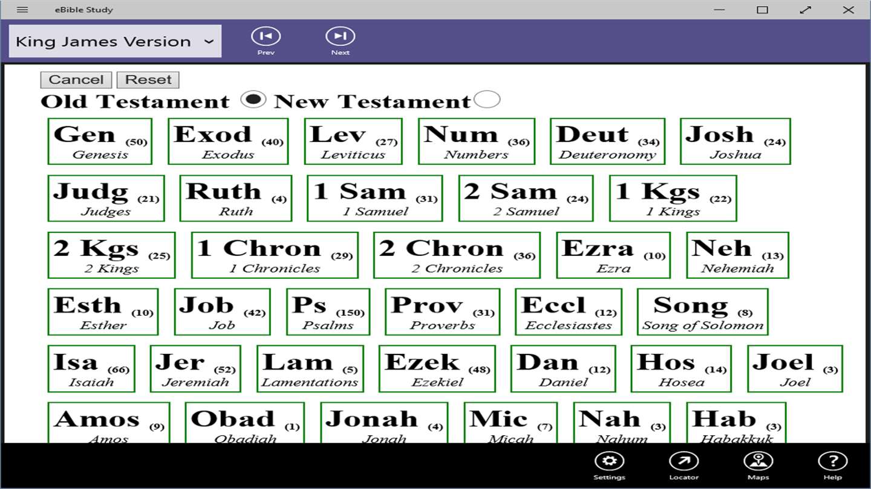
Task: Choose the Habakkuk book tile
Action: tap(736, 423)
